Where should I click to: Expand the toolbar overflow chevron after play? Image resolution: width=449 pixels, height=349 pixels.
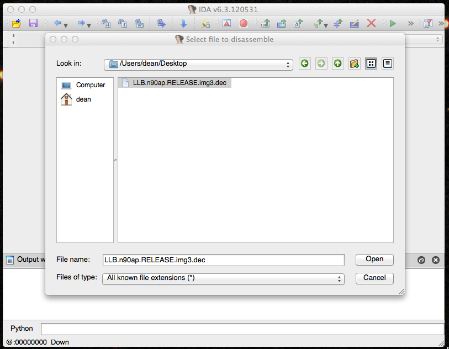[411, 23]
